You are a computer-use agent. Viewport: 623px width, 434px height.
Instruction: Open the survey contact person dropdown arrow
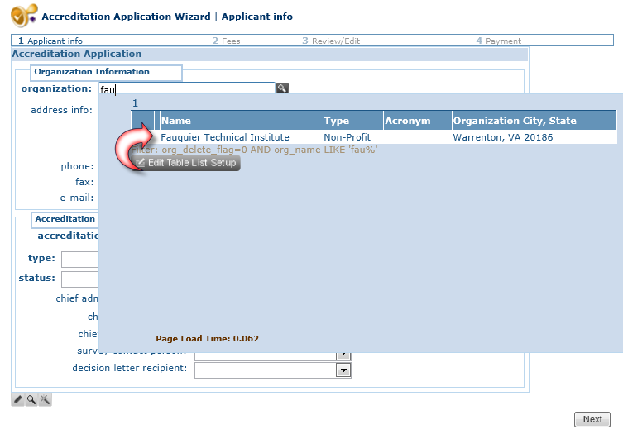click(343, 355)
